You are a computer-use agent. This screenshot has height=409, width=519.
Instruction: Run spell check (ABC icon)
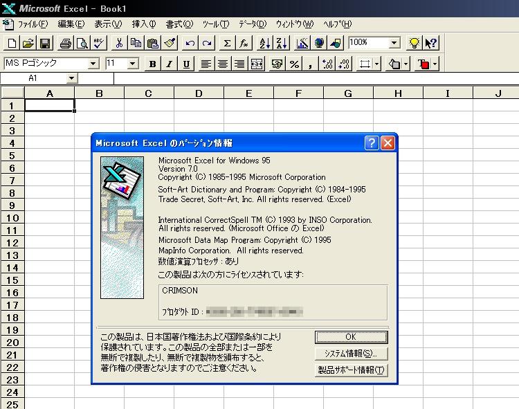coord(99,44)
